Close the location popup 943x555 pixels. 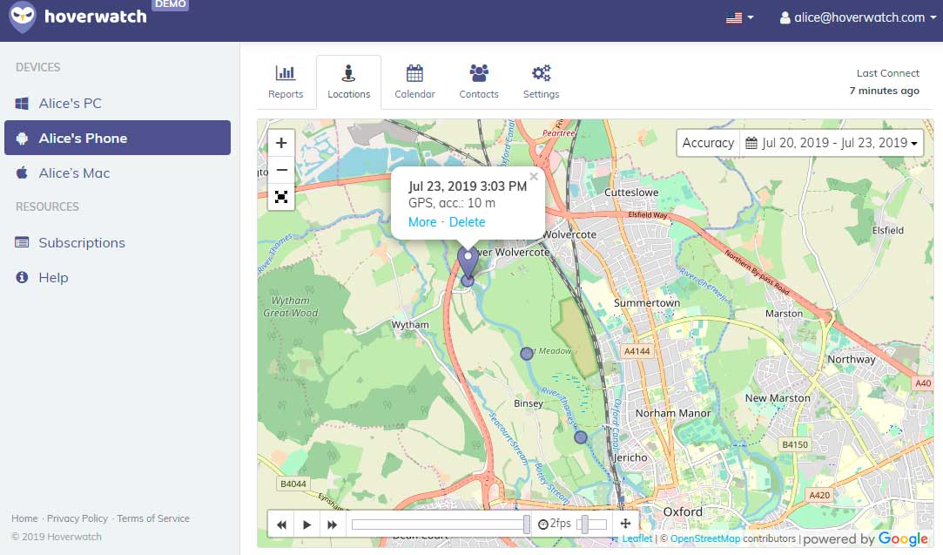click(x=534, y=176)
